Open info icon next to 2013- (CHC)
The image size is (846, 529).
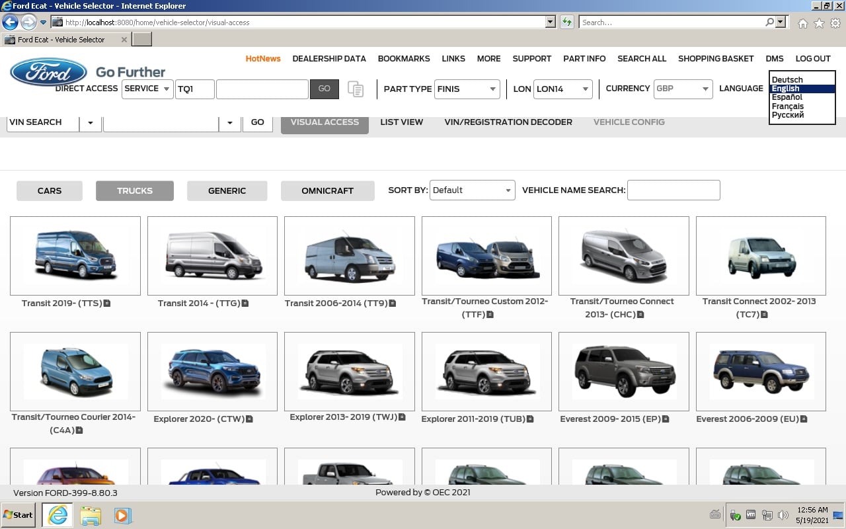pyautogui.click(x=640, y=315)
